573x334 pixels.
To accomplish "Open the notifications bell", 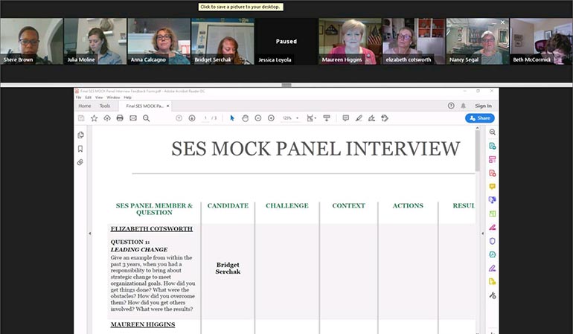I will point(463,106).
